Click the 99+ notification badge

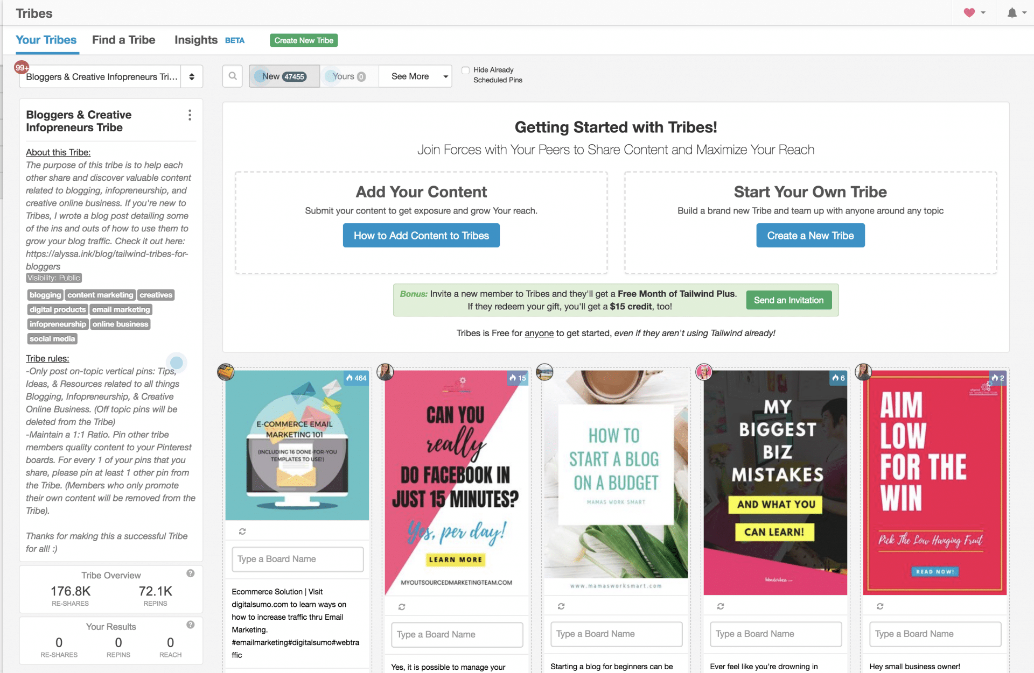point(22,68)
